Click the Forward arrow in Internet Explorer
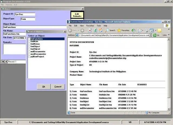 tap(82, 30)
